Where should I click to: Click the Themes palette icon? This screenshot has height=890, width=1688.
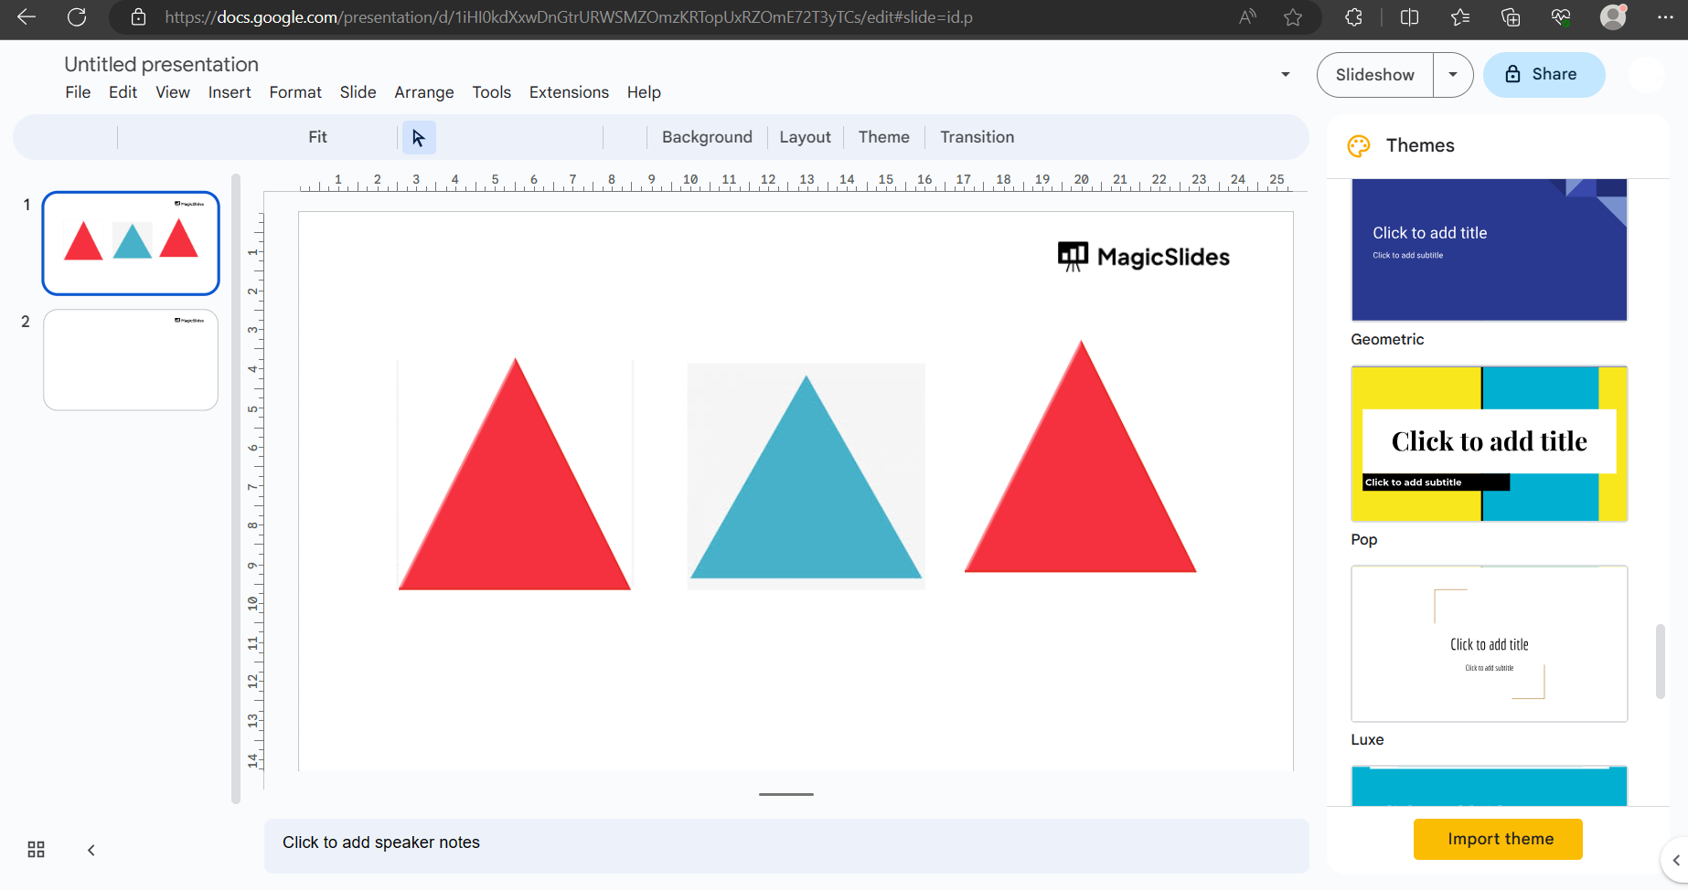click(x=1359, y=146)
